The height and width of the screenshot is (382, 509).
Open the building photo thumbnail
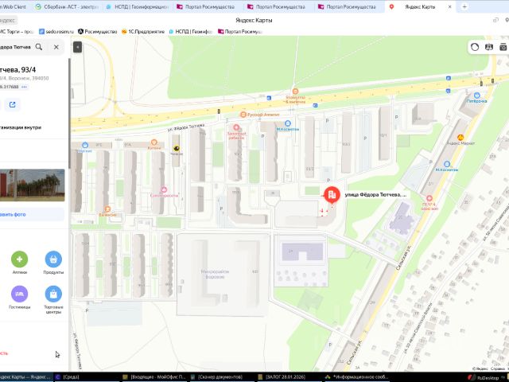click(x=32, y=185)
